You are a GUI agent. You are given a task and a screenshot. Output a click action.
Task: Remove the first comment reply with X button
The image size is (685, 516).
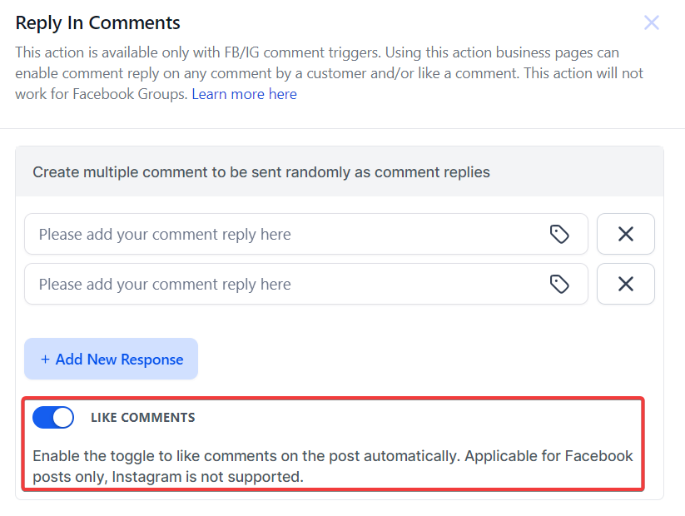(x=625, y=235)
